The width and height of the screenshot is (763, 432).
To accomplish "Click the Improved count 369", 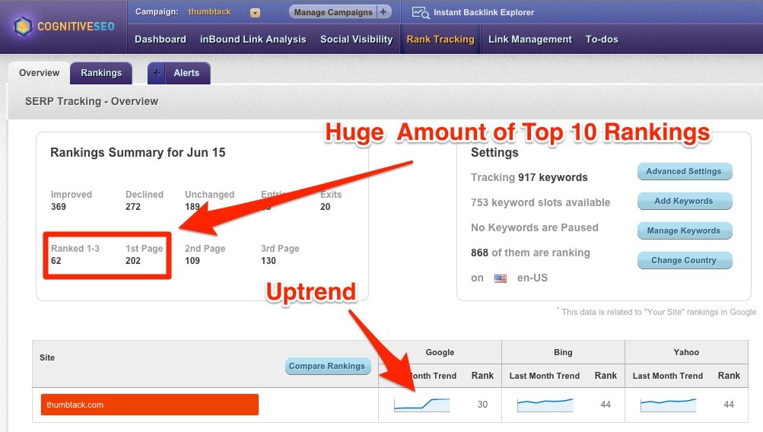I will click(59, 207).
